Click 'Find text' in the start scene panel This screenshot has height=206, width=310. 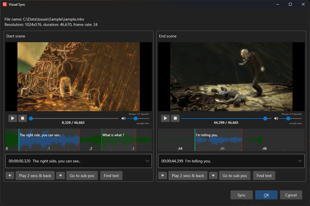(111, 175)
